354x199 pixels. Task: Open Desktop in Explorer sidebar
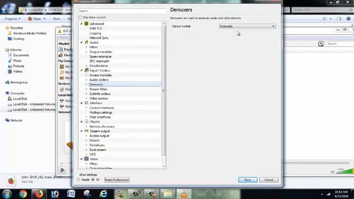(16, 39)
